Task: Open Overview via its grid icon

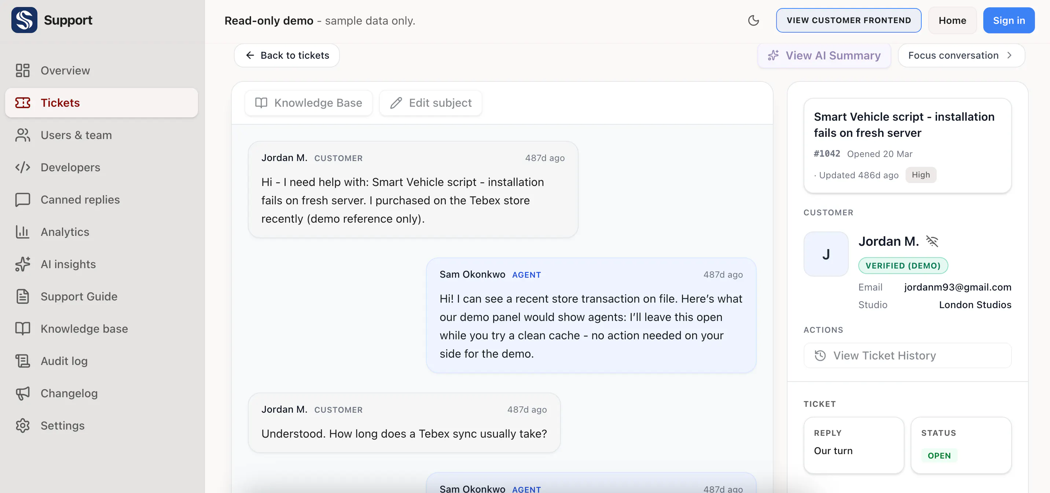Action: 22,70
